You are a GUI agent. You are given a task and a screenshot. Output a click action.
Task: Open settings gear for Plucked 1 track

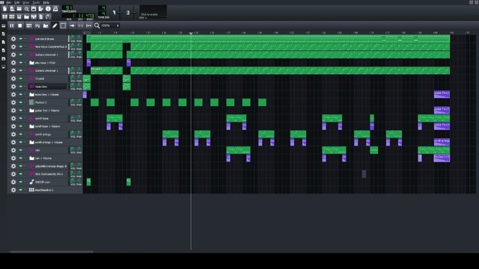coord(13,102)
